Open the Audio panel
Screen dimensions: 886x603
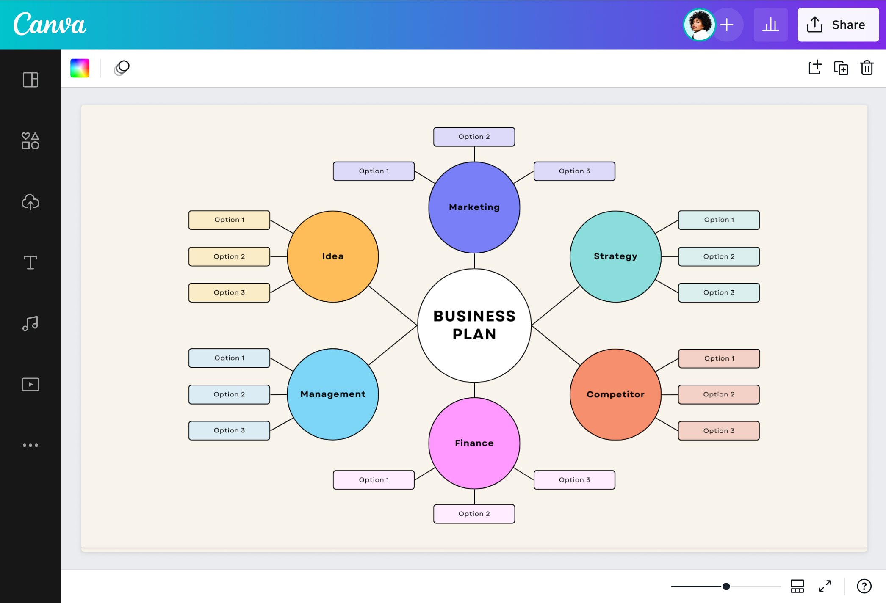click(30, 323)
